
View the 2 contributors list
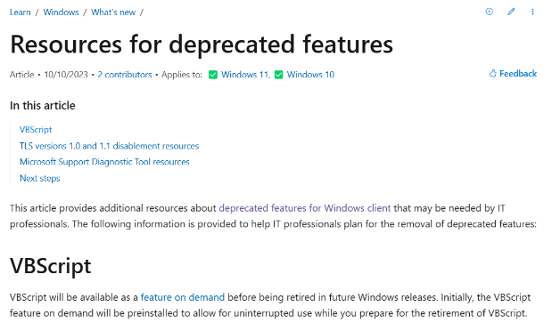click(x=125, y=75)
